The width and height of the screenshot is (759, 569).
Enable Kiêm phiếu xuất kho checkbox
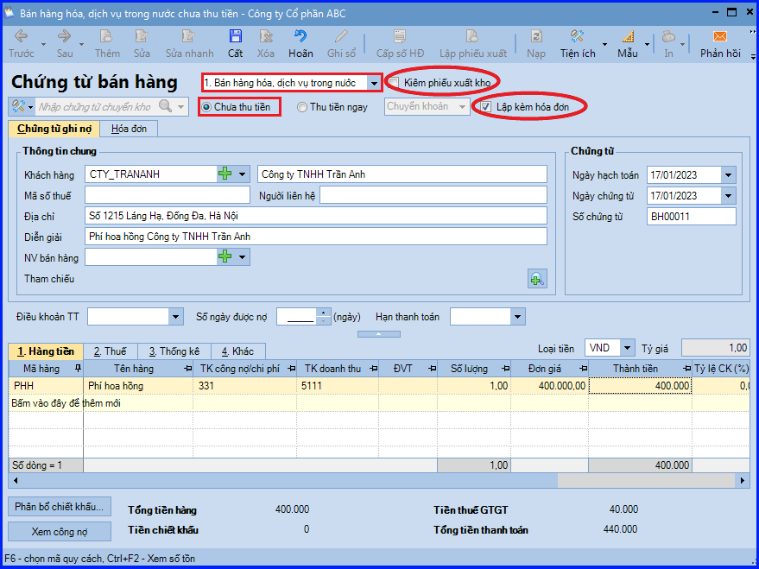(x=395, y=82)
